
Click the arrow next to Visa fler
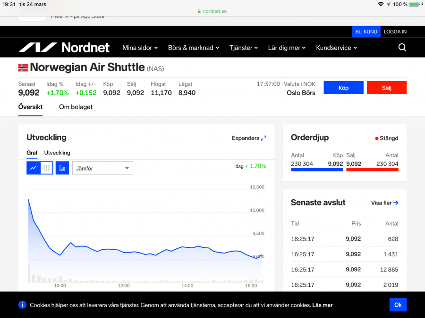[x=396, y=203]
